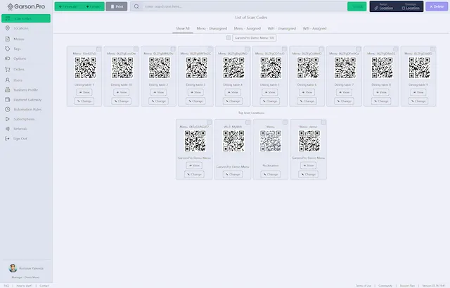This screenshot has width=450, height=288.
Task: Click the pencil icon on Wi-Fi MyWifi Change
Action: (x=226, y=175)
